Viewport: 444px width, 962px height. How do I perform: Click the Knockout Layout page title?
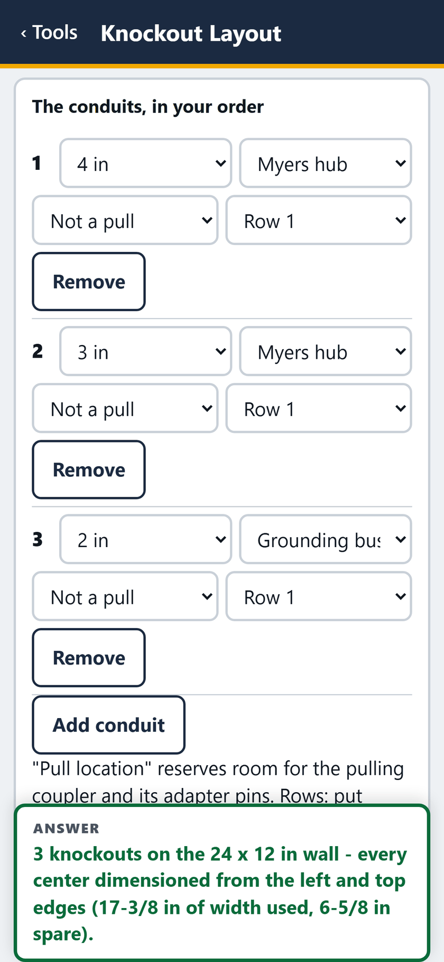point(191,33)
